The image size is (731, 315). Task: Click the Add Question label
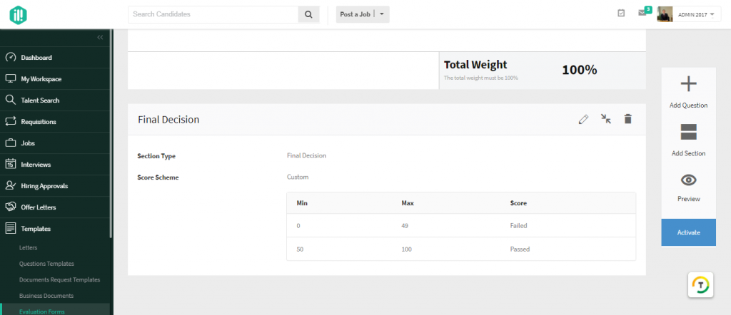click(x=689, y=105)
